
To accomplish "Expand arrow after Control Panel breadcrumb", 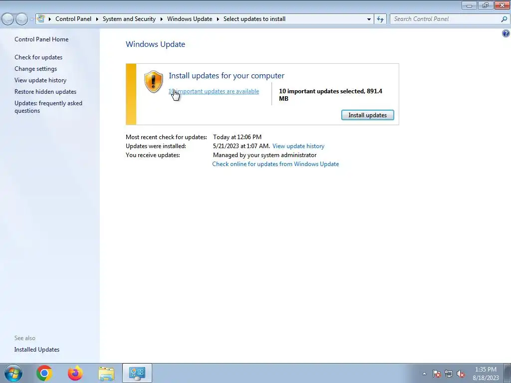I will (x=97, y=19).
